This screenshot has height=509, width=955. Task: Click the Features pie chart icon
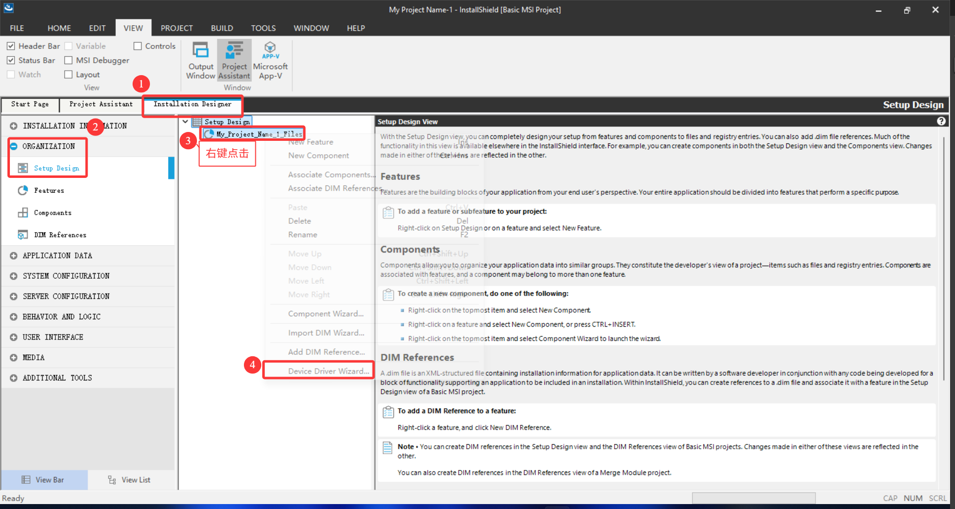23,190
